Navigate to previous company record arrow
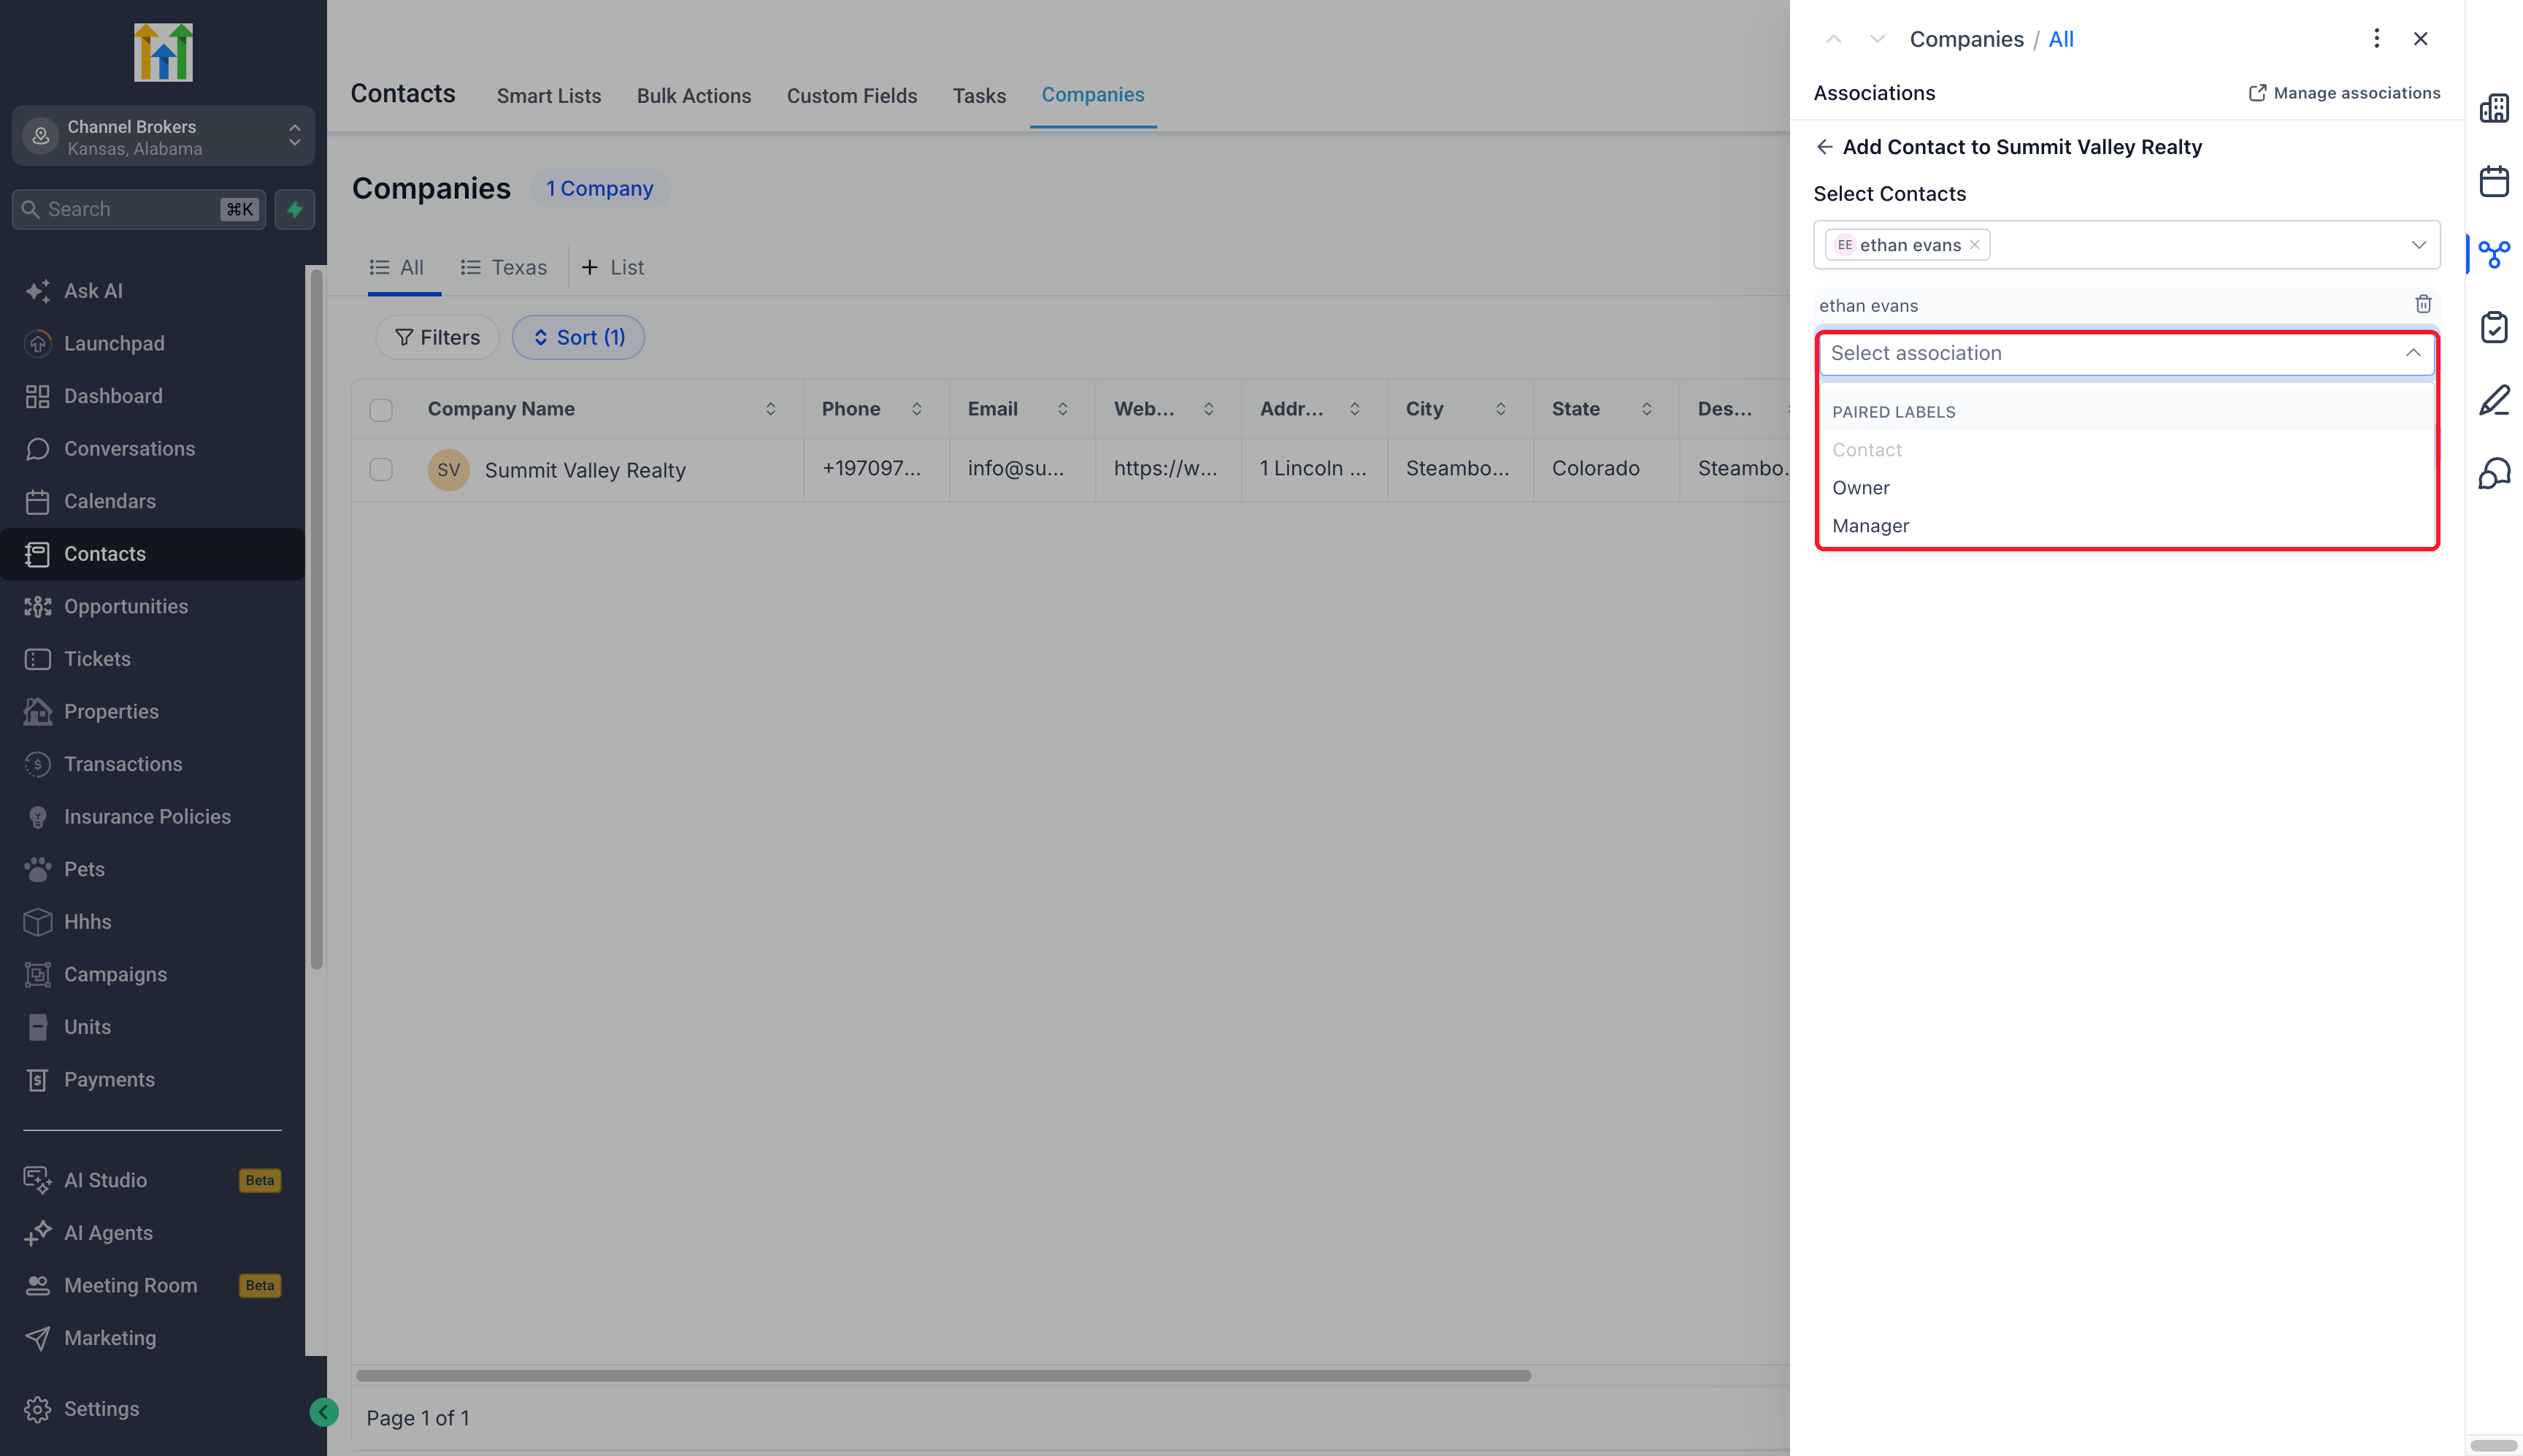This screenshot has height=1456, width=2523. 1833,39
